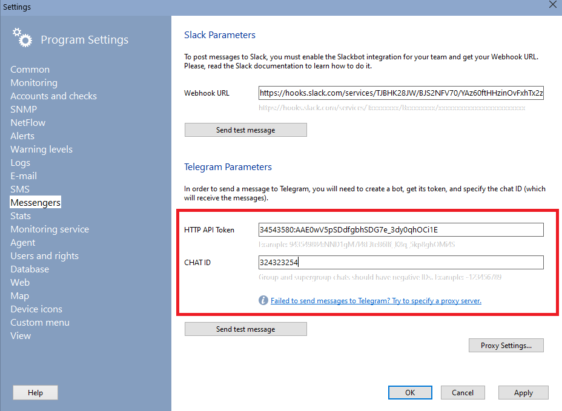
Task: Click the Telegram bot instructions text
Action: pos(365,193)
